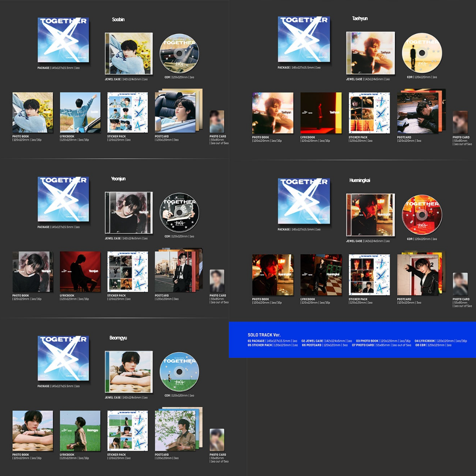Select the Yeonjun red lyric book cover
Screen dimensions: 476x476
(80, 271)
